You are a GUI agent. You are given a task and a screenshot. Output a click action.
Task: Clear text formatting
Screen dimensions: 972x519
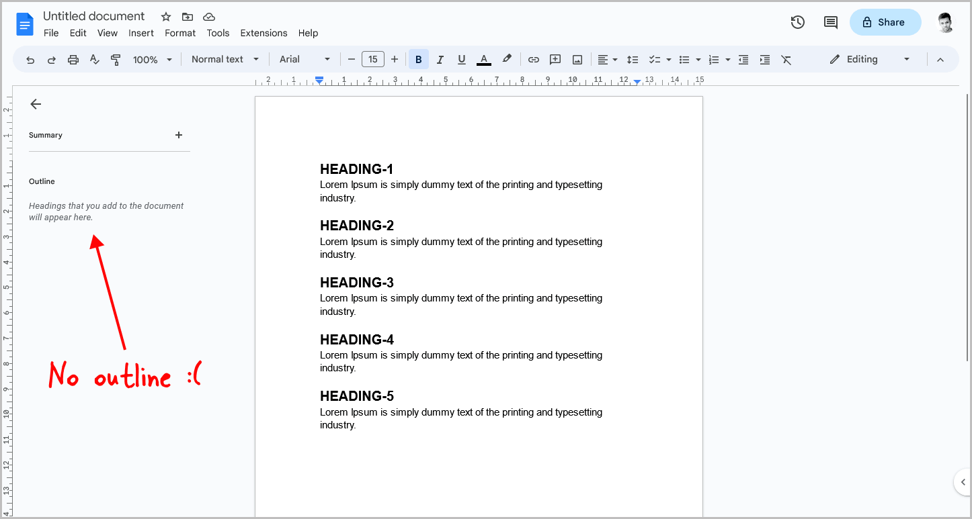[786, 60]
